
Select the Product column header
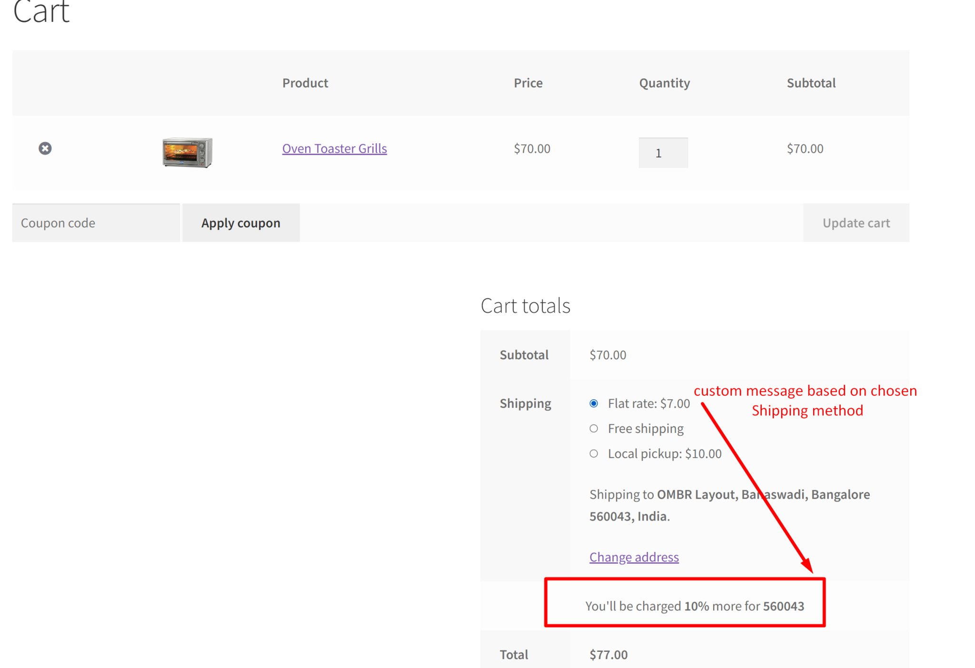click(x=305, y=83)
